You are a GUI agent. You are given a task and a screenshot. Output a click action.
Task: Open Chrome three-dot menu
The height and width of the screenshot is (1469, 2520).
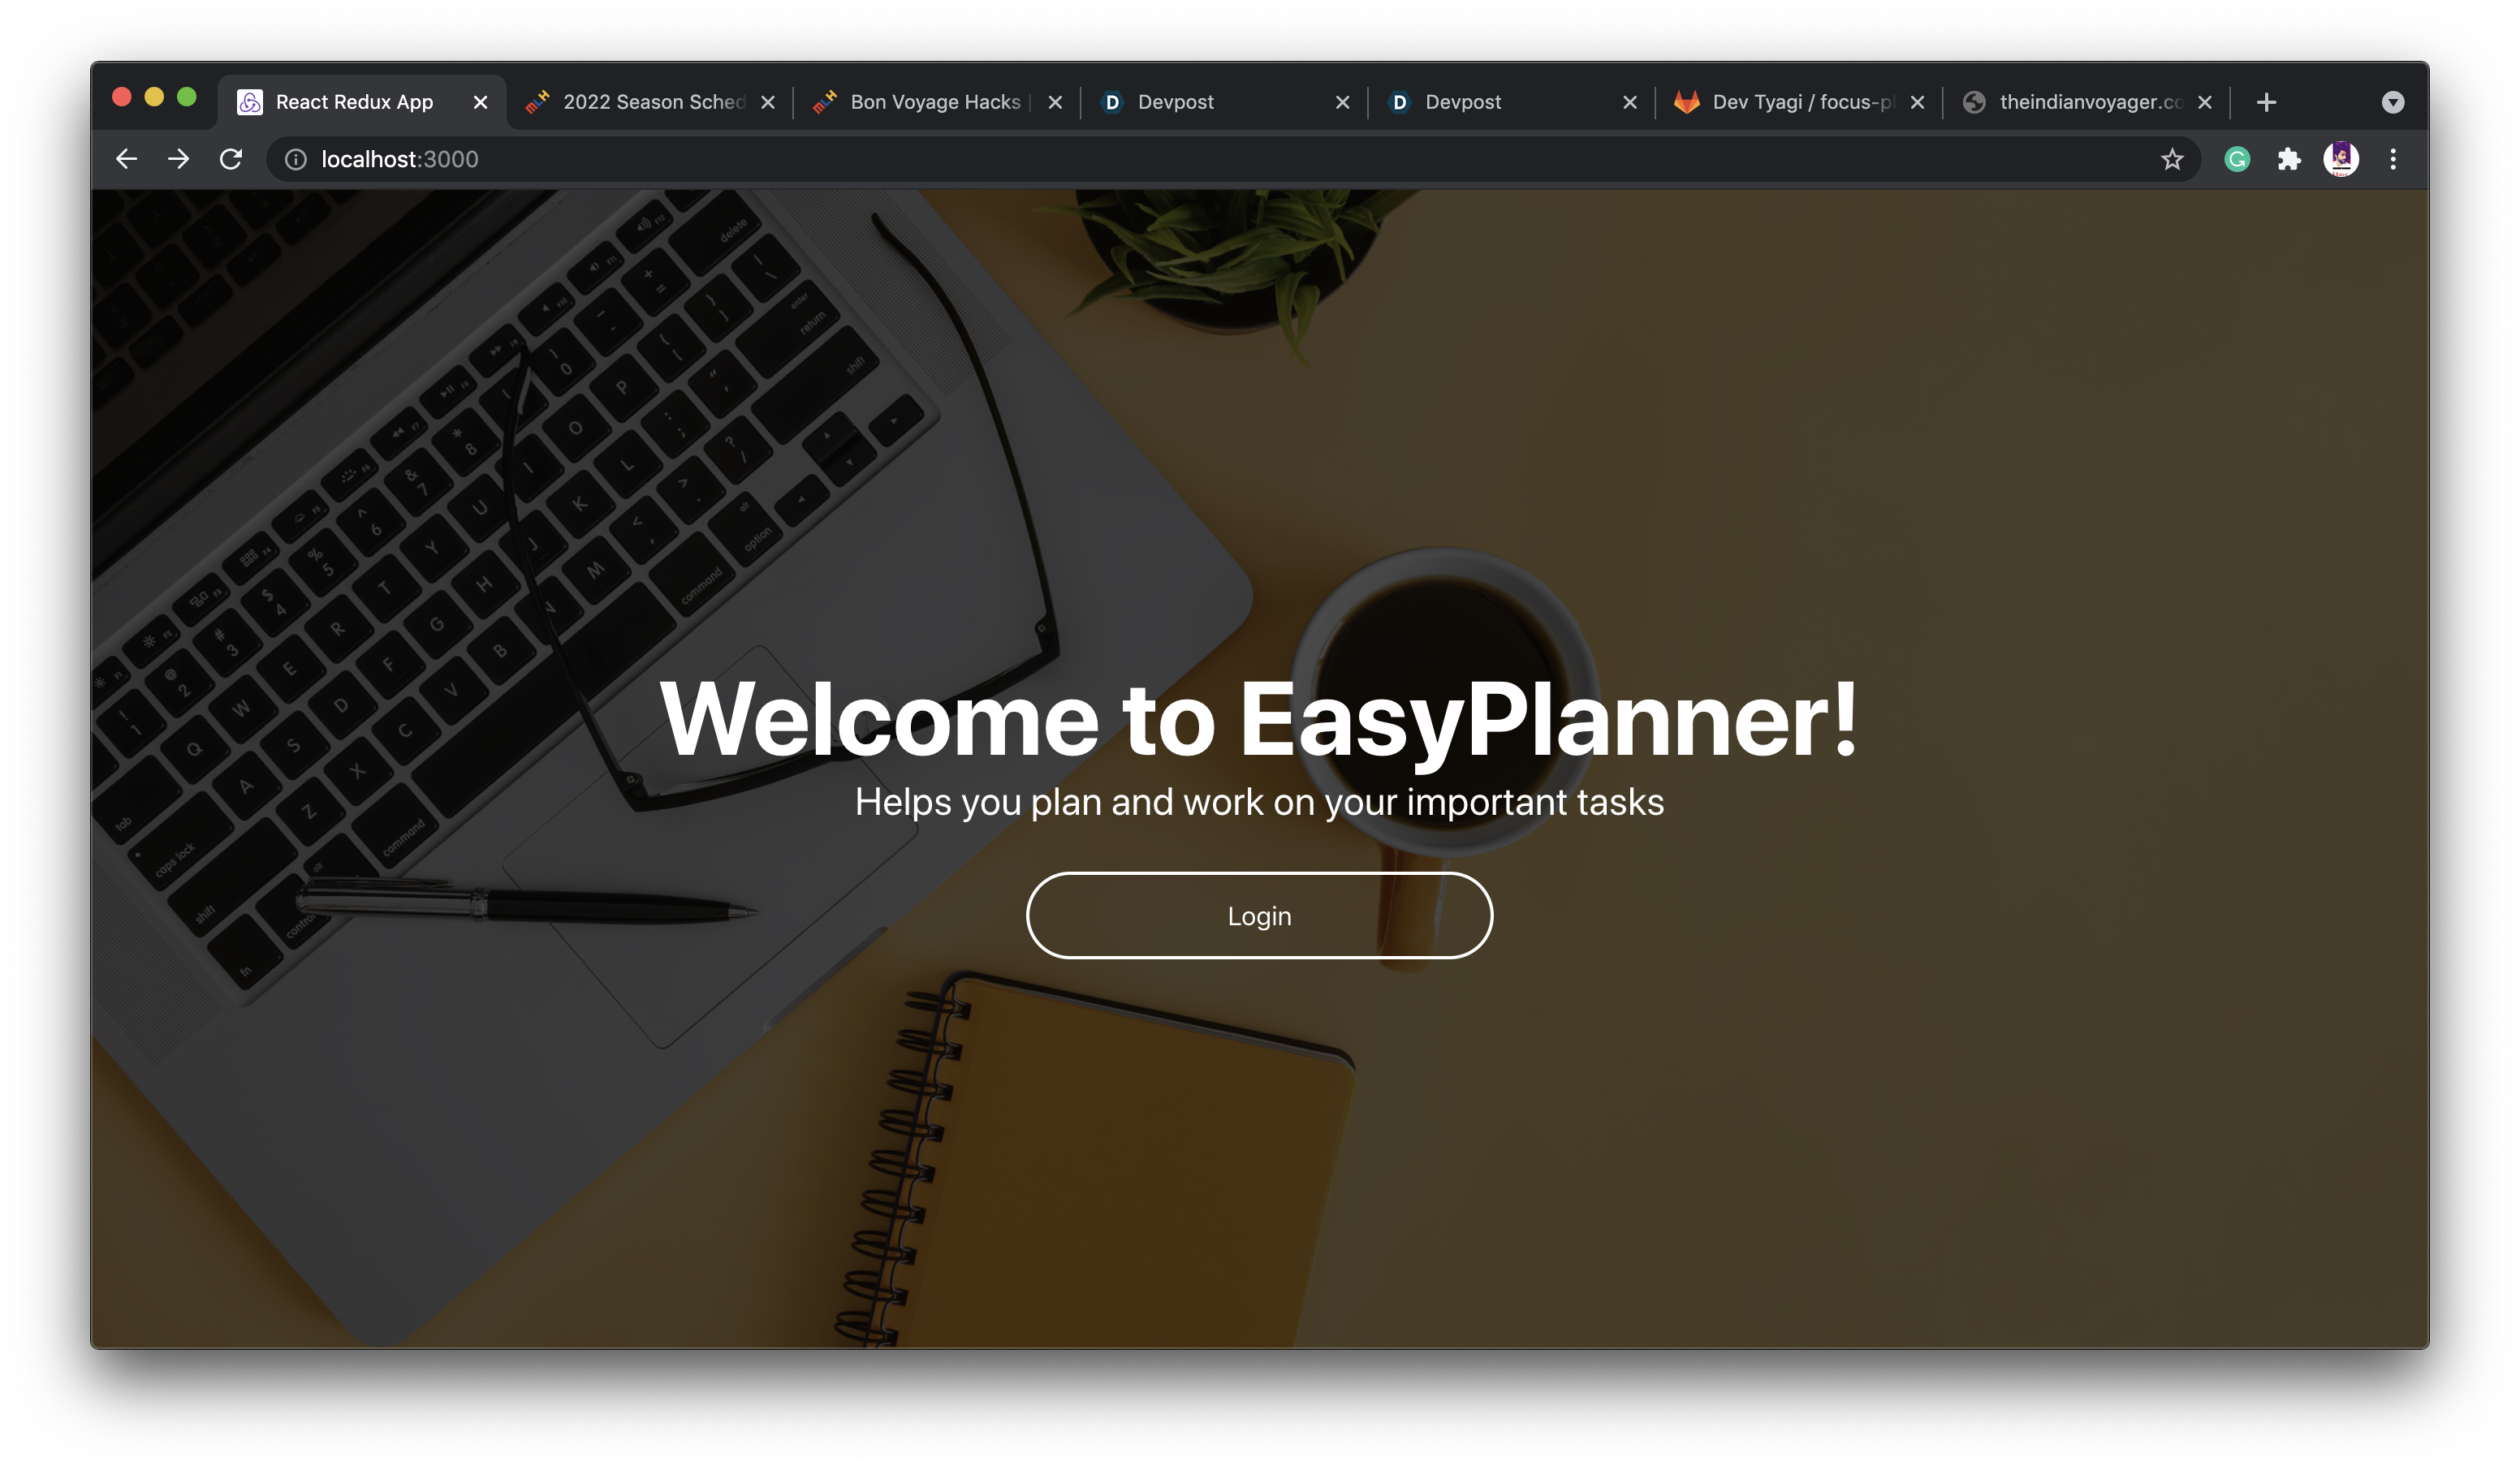(2393, 159)
